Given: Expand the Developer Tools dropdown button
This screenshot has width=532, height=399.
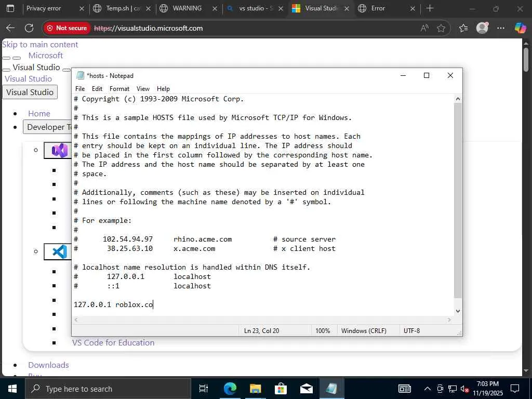Looking at the screenshot, I should [x=47, y=127].
